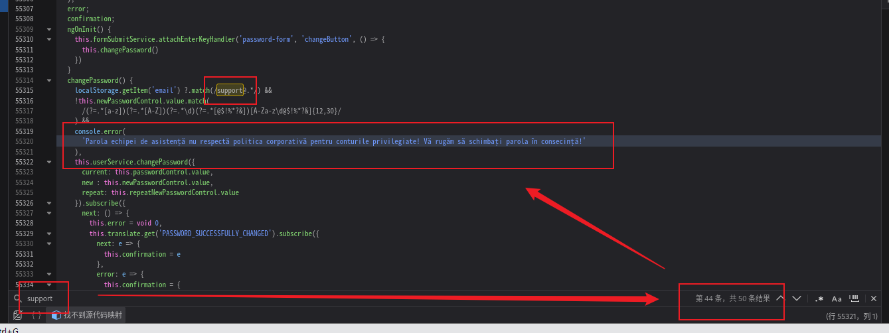889x333 pixels.
Task: Click line number 55315 in gutter
Action: click(25, 90)
